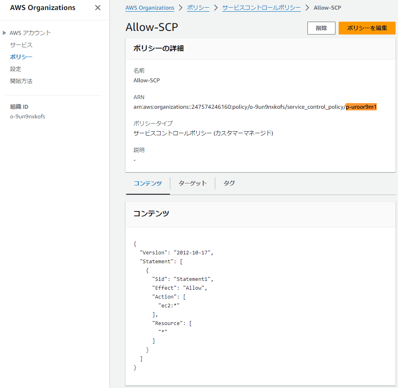Click the Allow-SCP breadcrumb text
This screenshot has width=398, height=388.
pyautogui.click(x=327, y=8)
